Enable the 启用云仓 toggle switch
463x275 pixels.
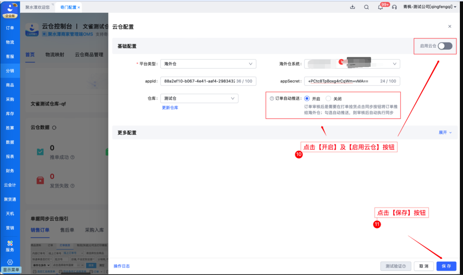(x=445, y=46)
